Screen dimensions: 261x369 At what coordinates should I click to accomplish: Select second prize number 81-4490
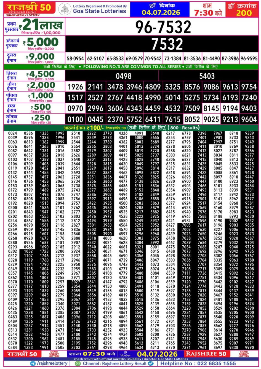tap(211, 59)
